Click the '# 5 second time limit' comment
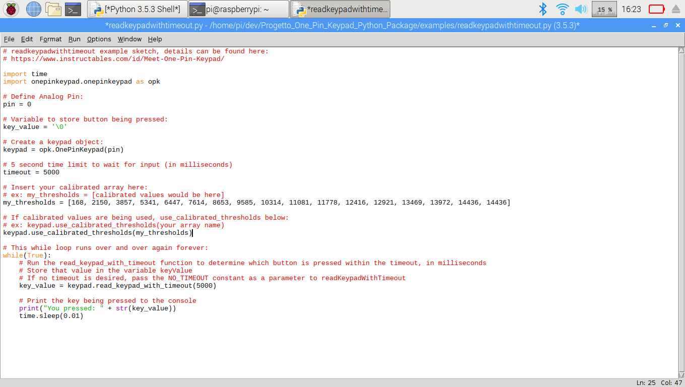685x387 pixels. point(118,165)
